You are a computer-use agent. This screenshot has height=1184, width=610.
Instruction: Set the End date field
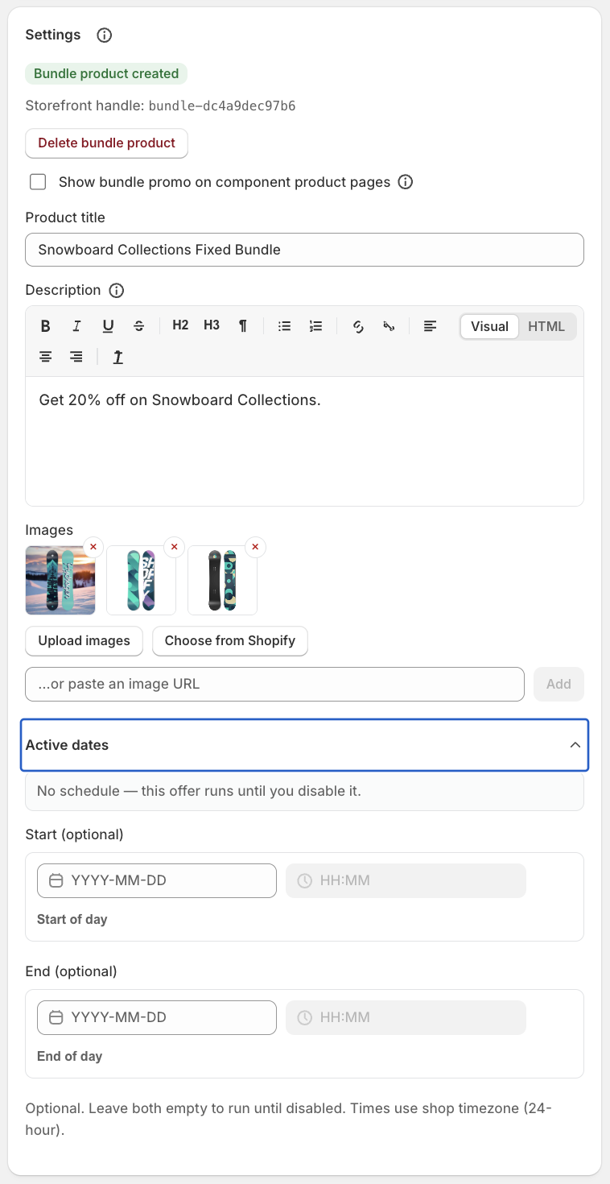point(157,1017)
